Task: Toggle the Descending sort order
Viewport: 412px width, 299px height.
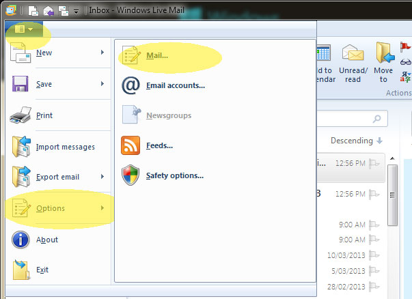Action: point(356,141)
